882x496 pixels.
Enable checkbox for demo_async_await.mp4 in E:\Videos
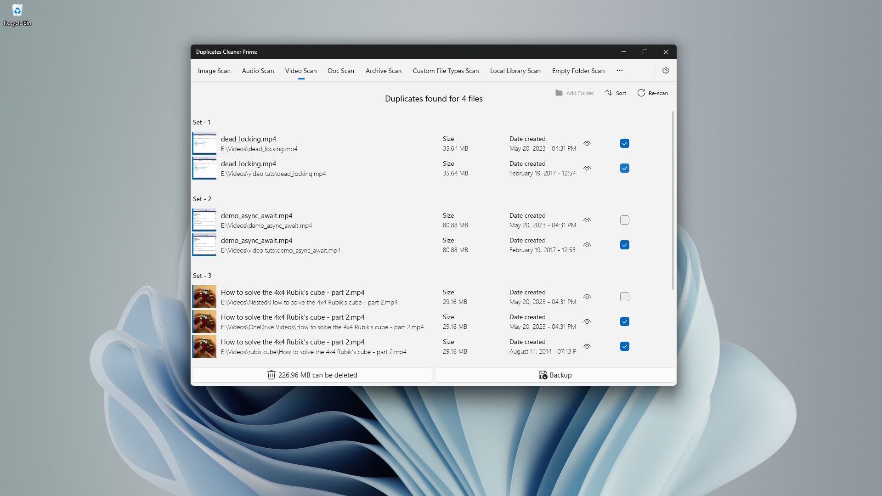coord(624,220)
